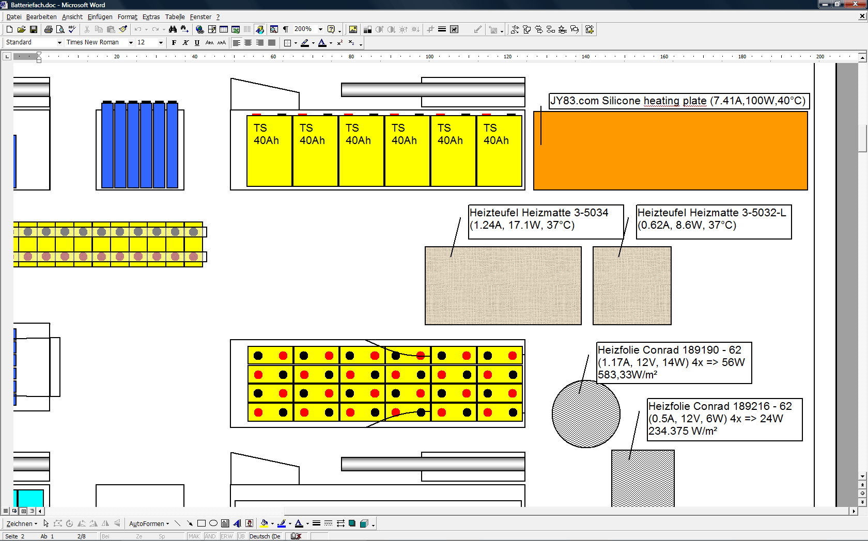Open the 200% zoom dropdown

(x=320, y=29)
